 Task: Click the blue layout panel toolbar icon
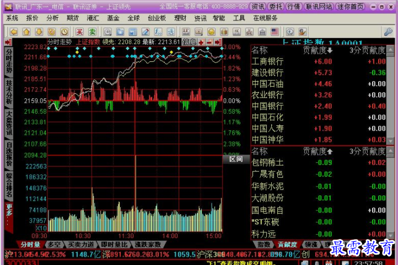133,32
